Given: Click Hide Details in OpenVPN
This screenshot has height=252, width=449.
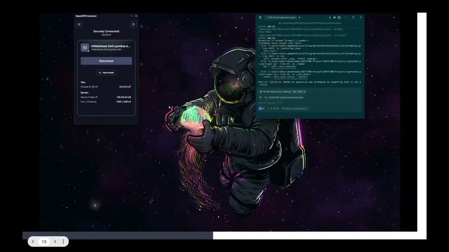Looking at the screenshot, I should (106, 73).
